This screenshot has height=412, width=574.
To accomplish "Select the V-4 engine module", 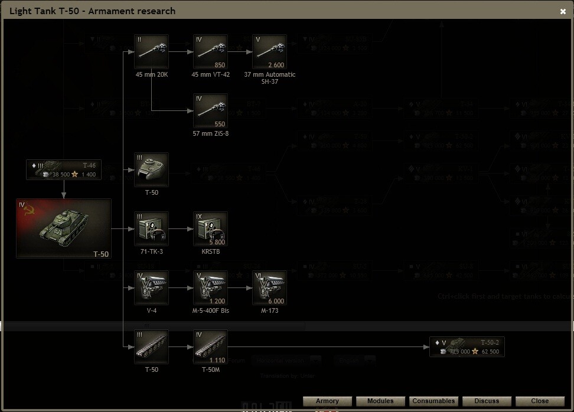I will [152, 287].
